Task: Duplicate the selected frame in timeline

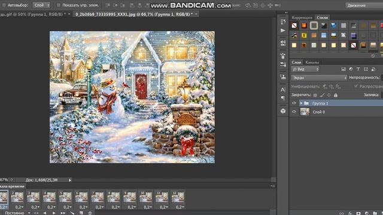Action: 81,213
